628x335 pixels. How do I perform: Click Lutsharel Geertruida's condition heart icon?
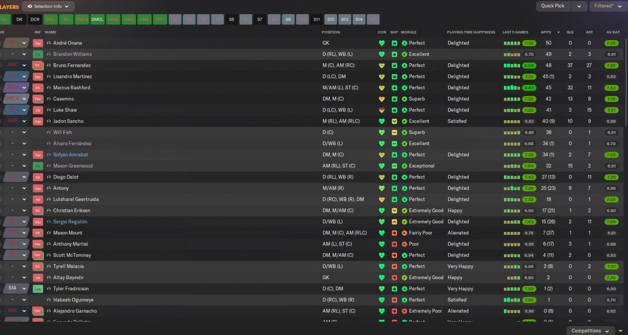coord(382,200)
